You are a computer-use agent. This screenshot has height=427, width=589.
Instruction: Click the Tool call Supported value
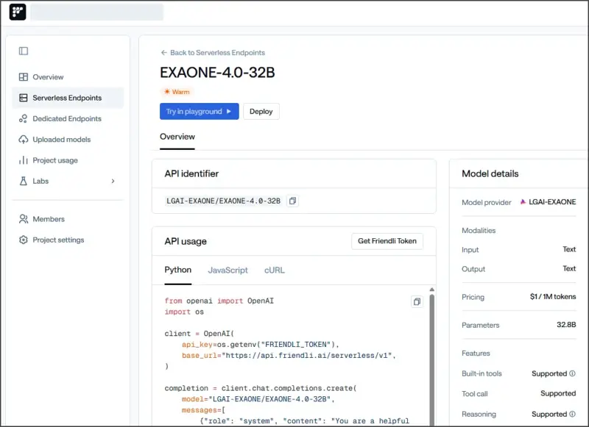pos(558,393)
